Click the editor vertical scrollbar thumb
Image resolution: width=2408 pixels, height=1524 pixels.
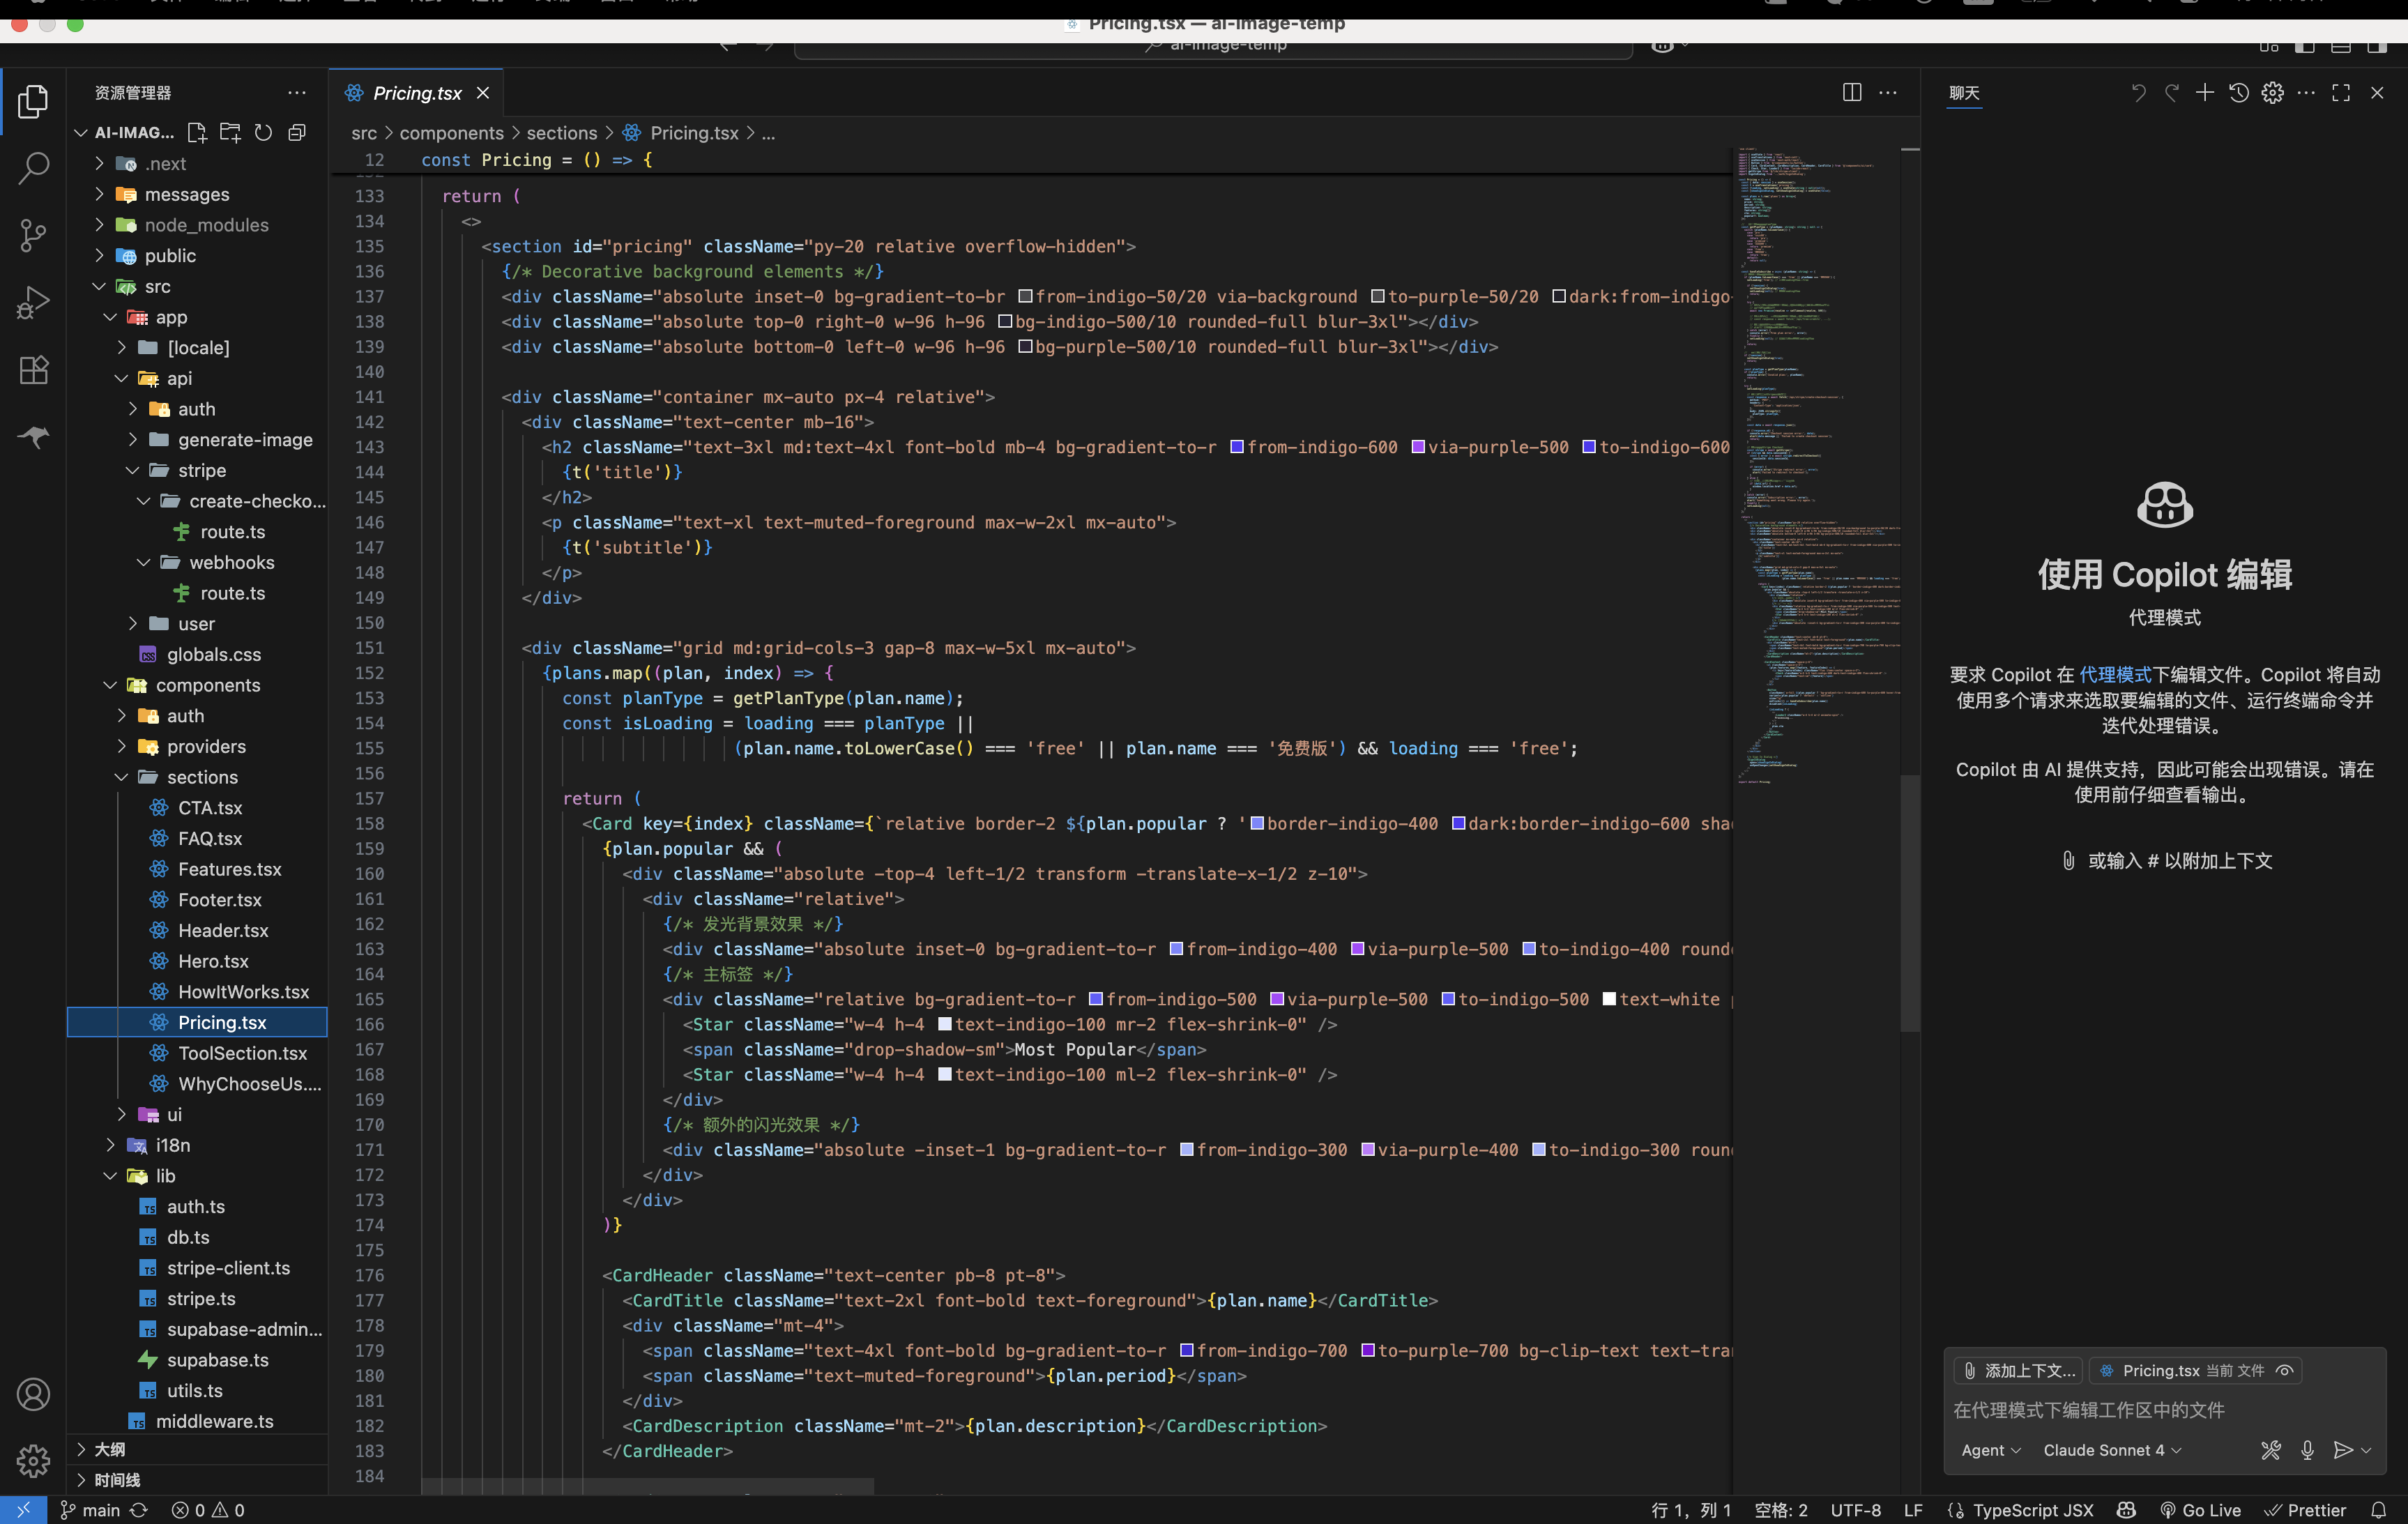(x=1910, y=903)
